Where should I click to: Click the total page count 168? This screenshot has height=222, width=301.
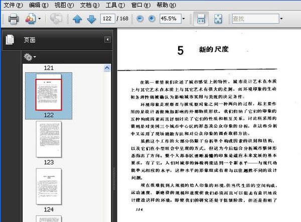tap(124, 19)
